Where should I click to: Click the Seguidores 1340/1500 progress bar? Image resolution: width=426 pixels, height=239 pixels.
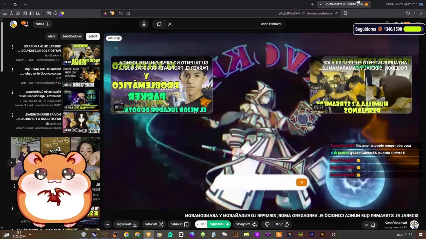pyautogui.click(x=413, y=29)
